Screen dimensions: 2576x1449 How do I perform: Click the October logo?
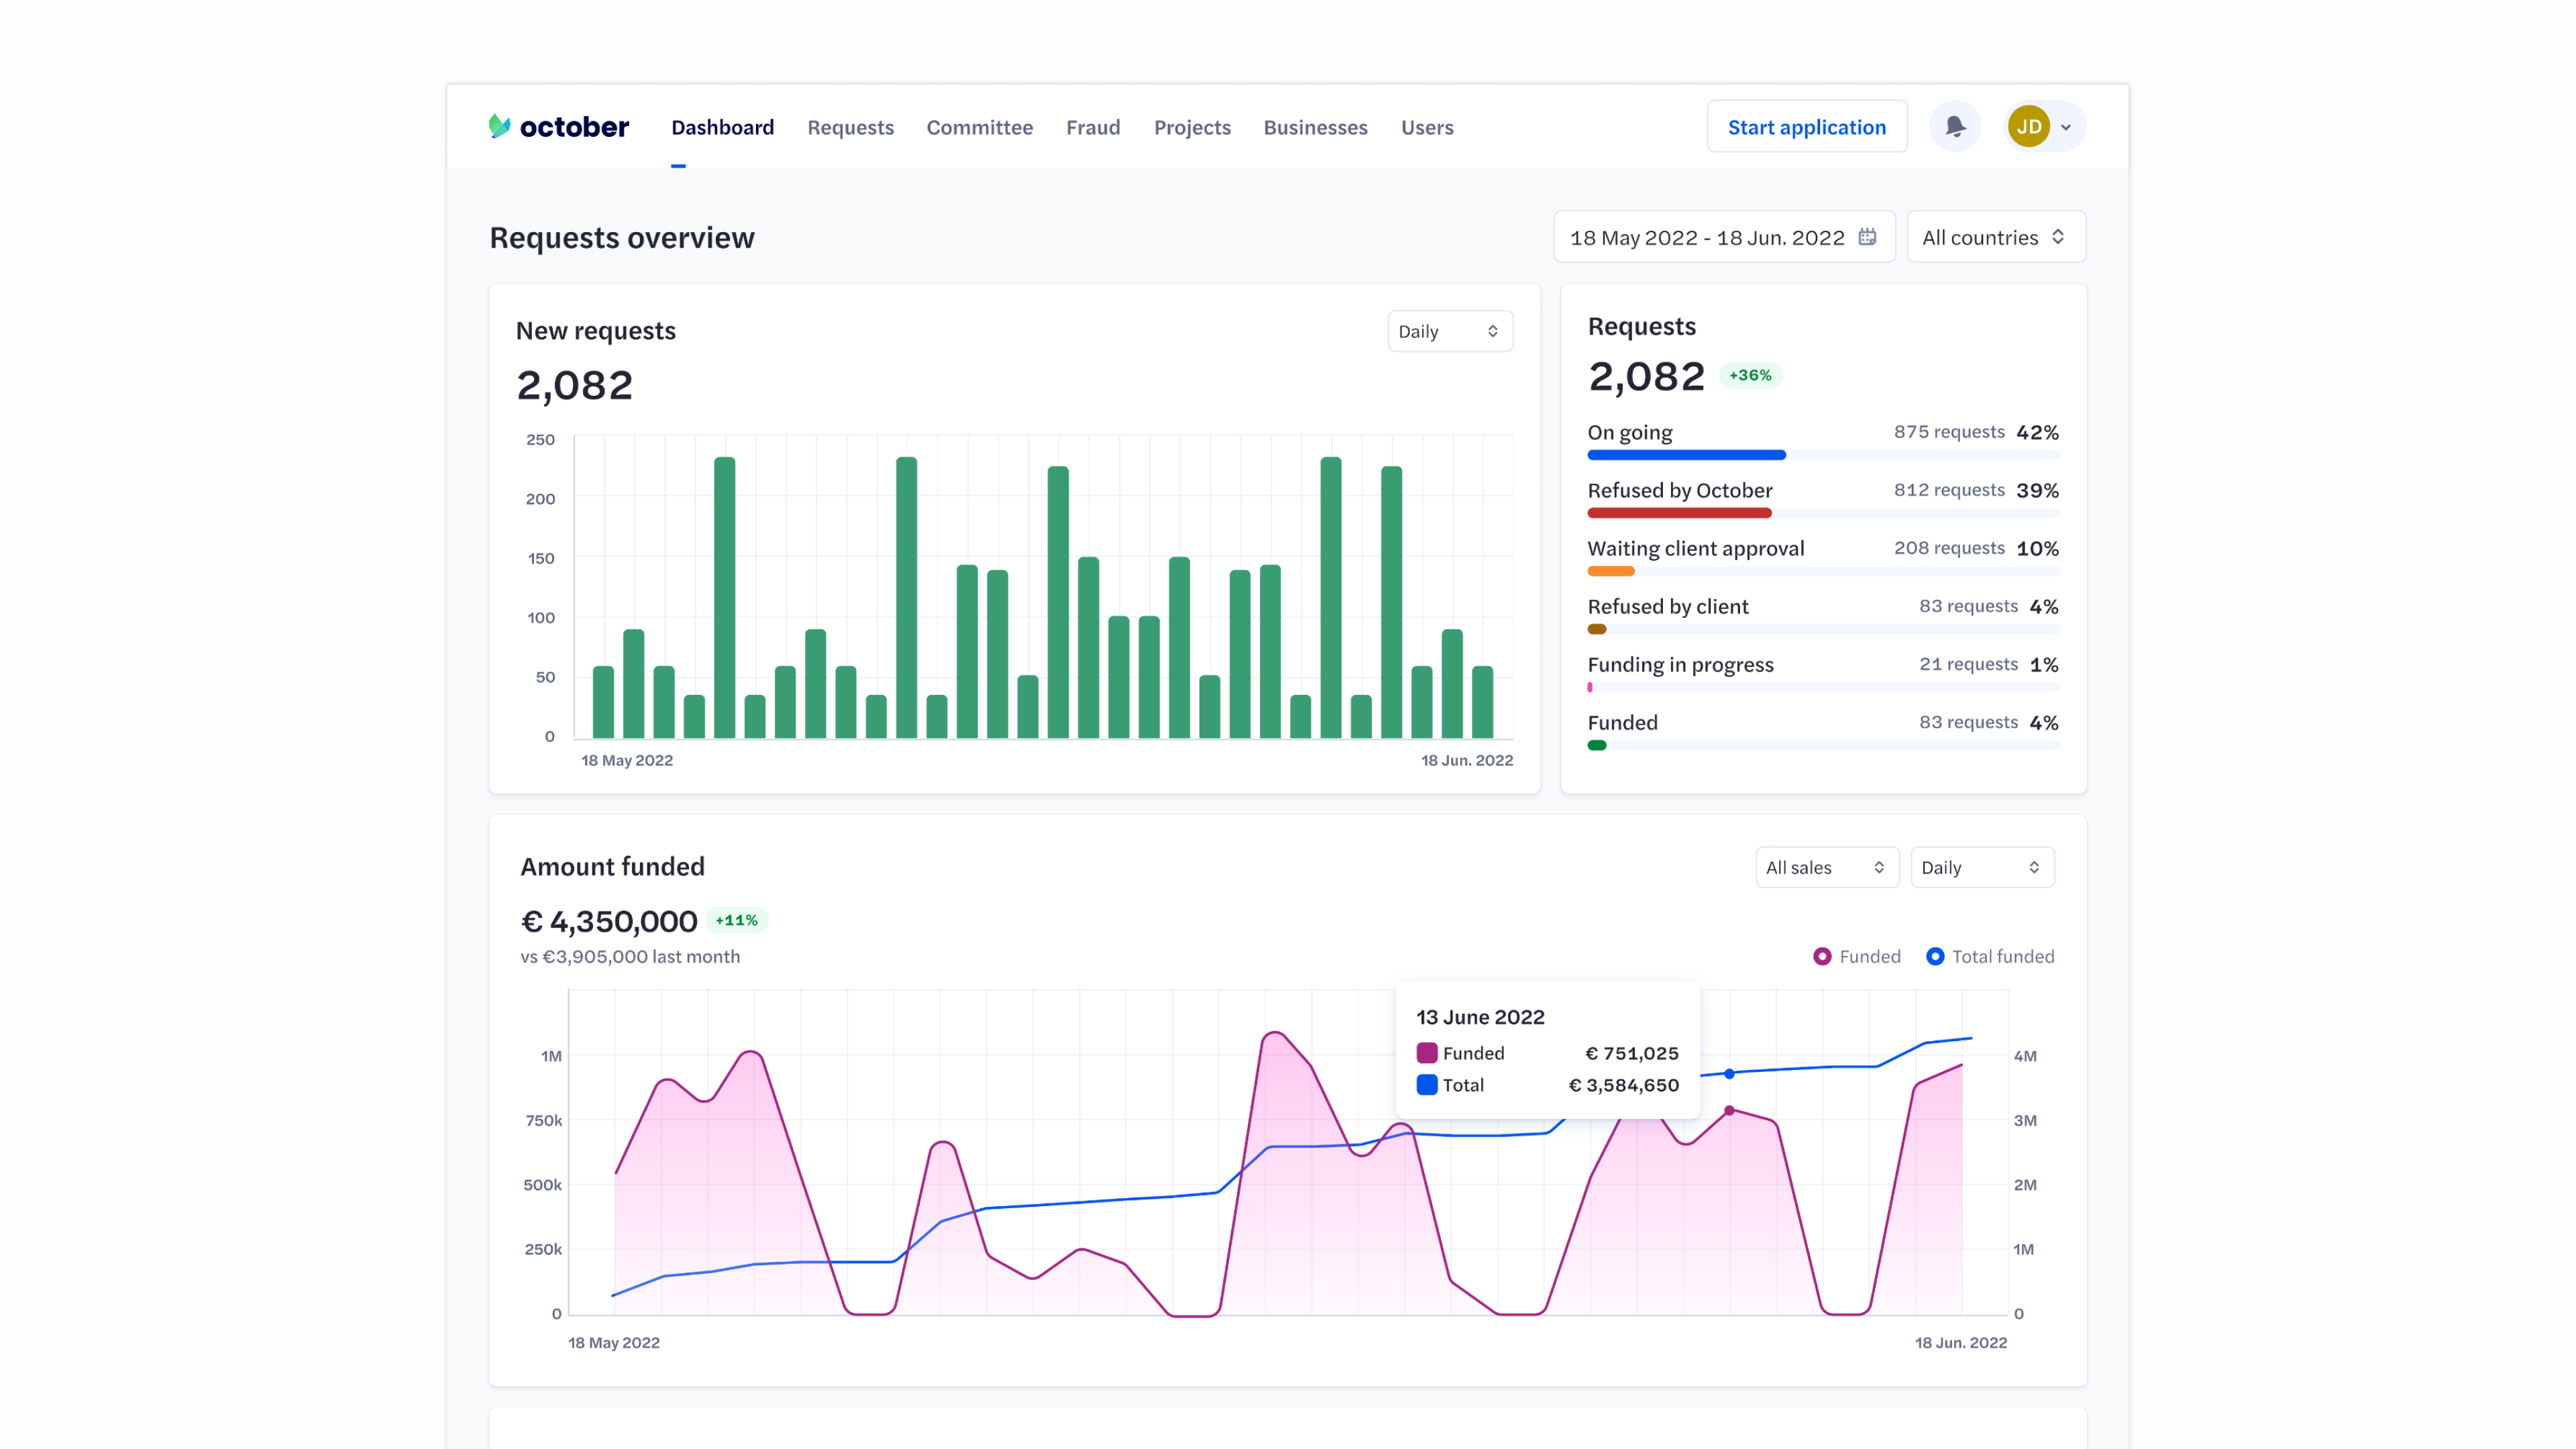tap(559, 126)
